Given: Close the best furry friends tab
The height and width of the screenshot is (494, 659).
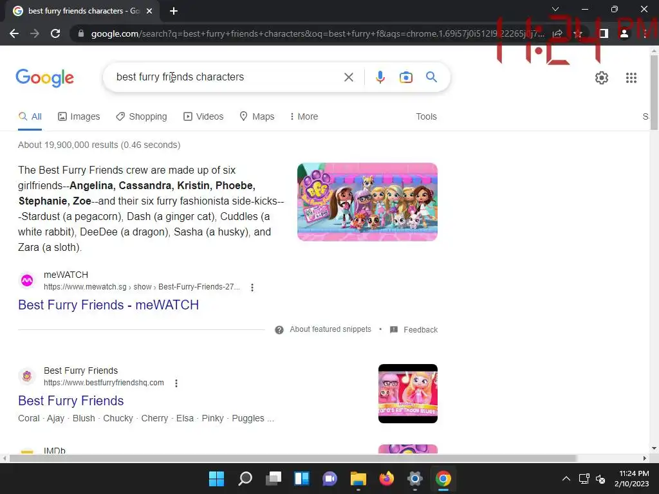Looking at the screenshot, I should tap(149, 12).
